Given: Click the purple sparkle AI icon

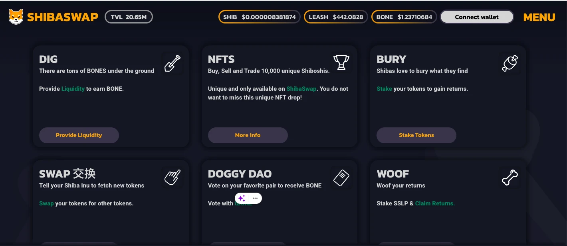Looking at the screenshot, I should click(x=242, y=198).
